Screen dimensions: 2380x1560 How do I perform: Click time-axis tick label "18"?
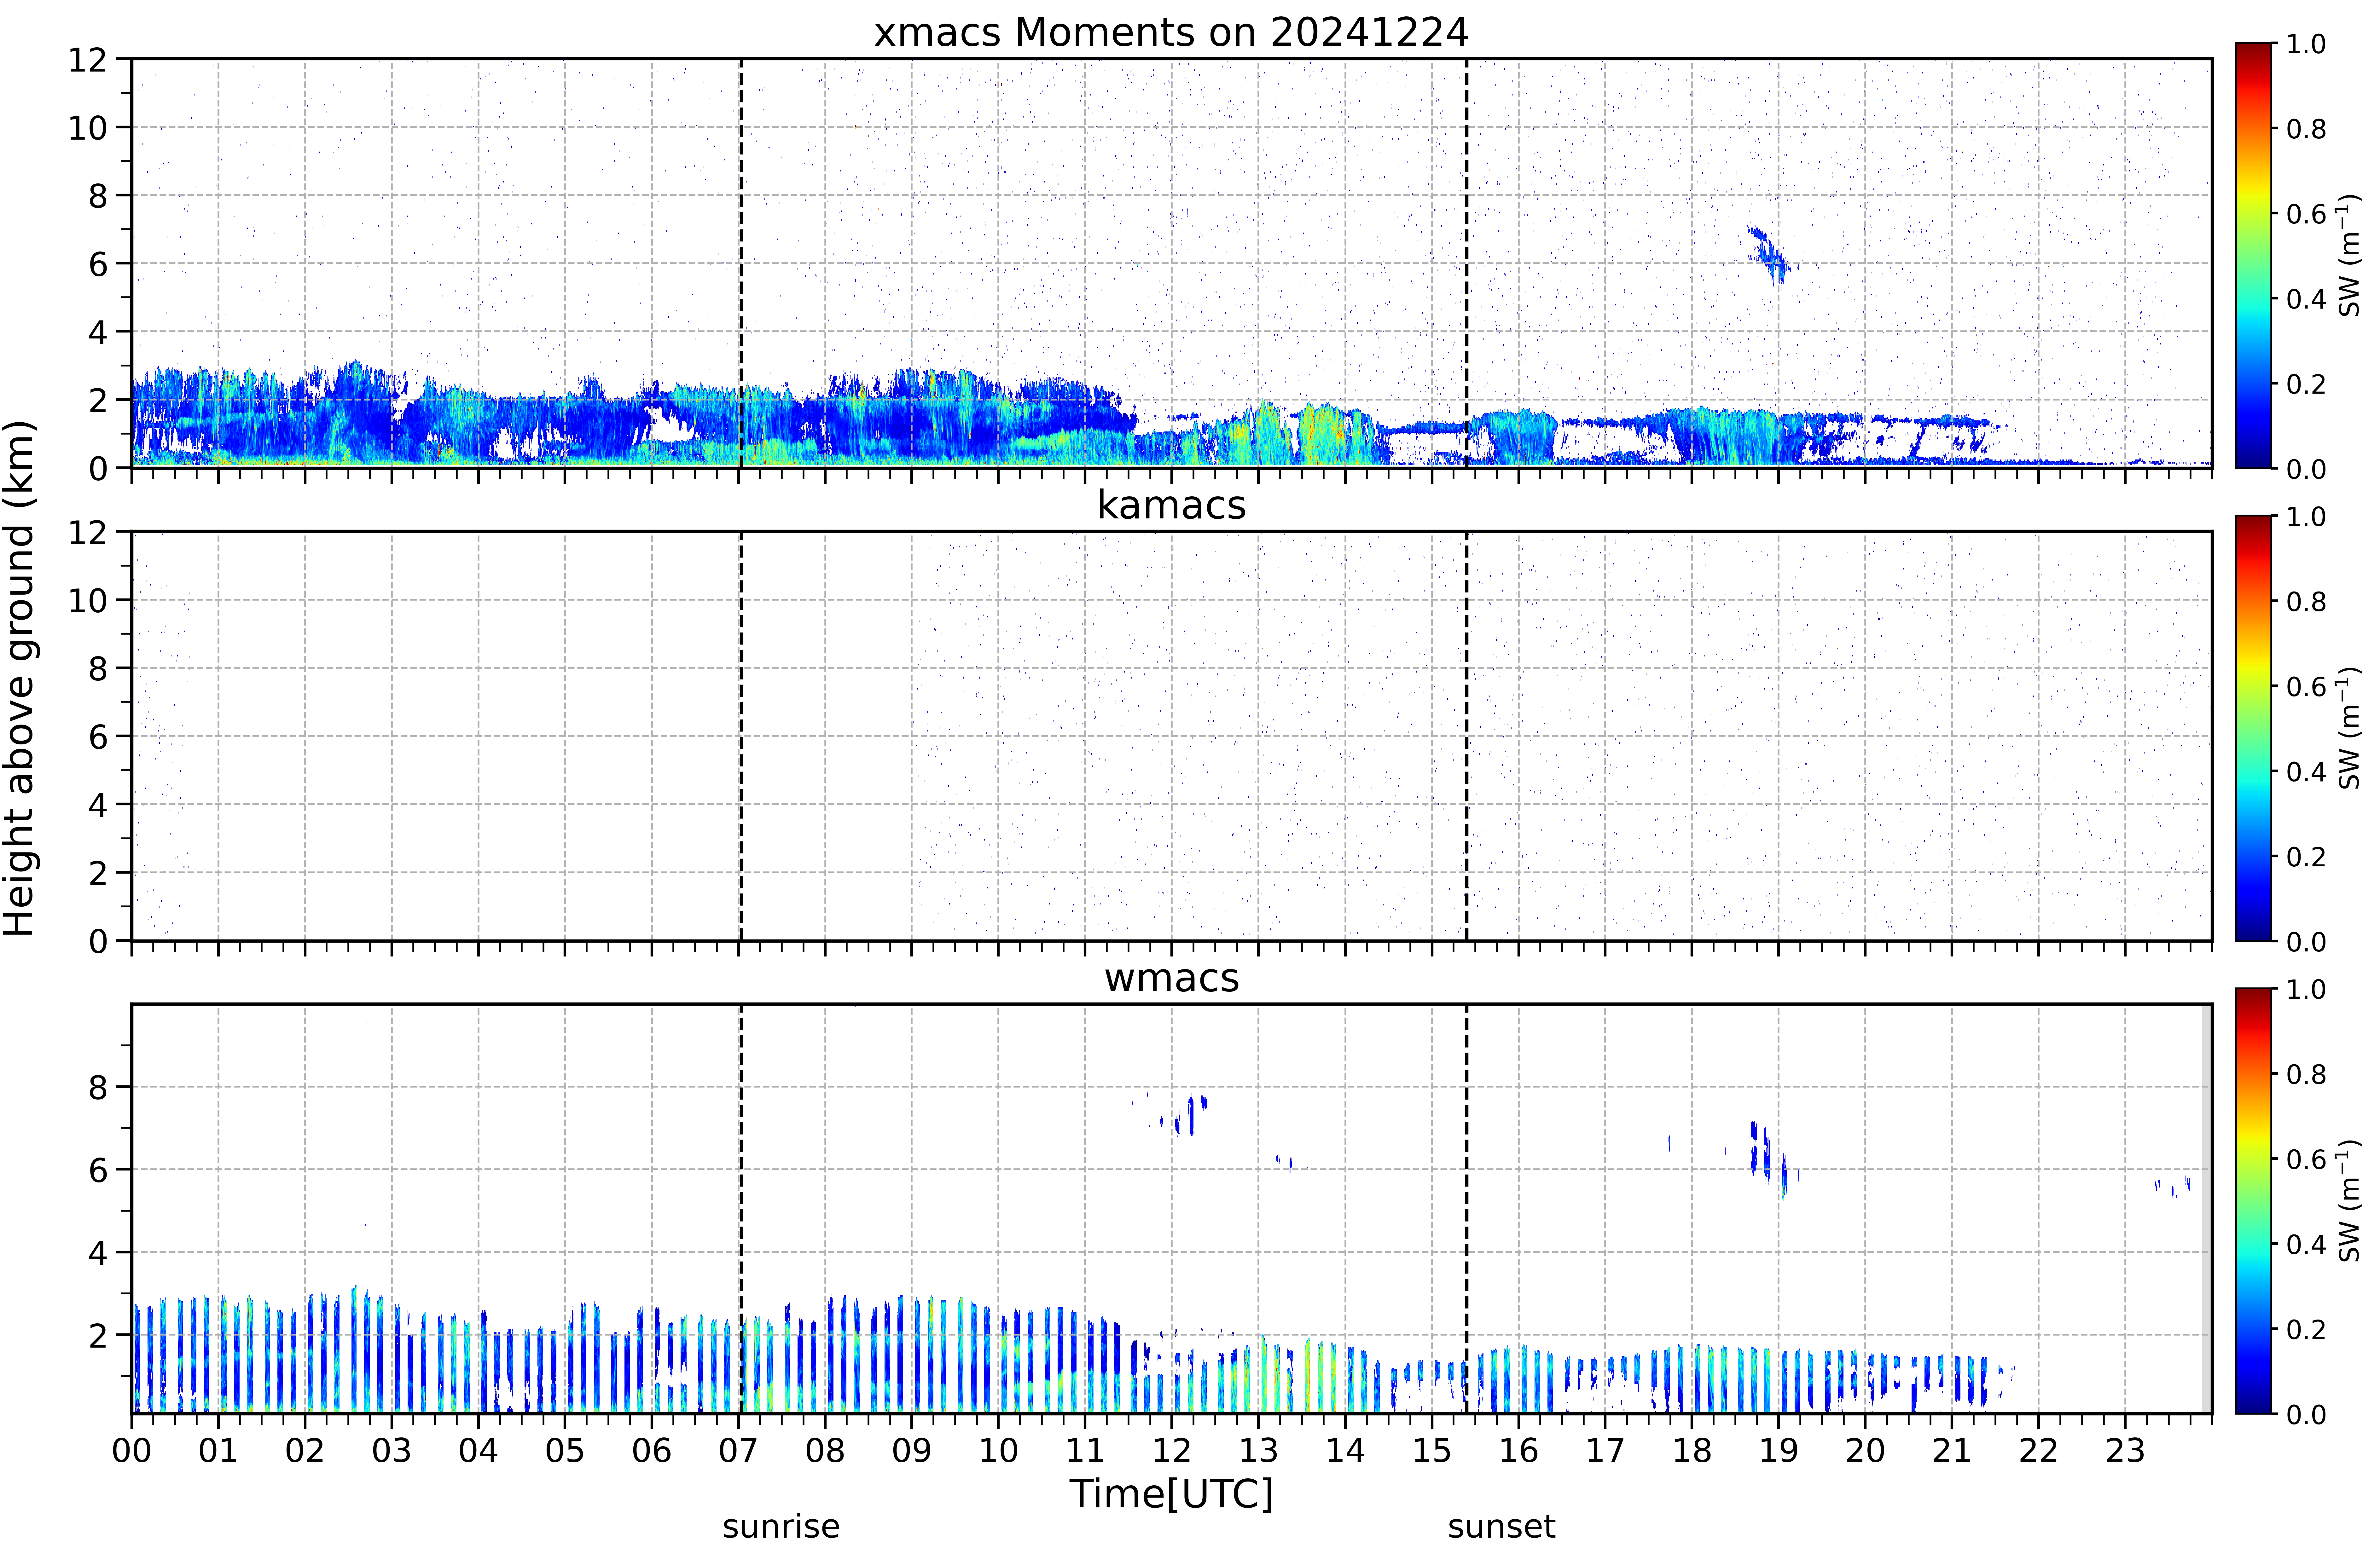click(1692, 1451)
